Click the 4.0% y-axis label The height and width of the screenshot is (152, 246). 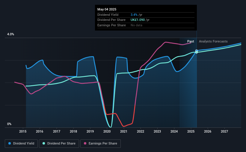click(x=10, y=34)
